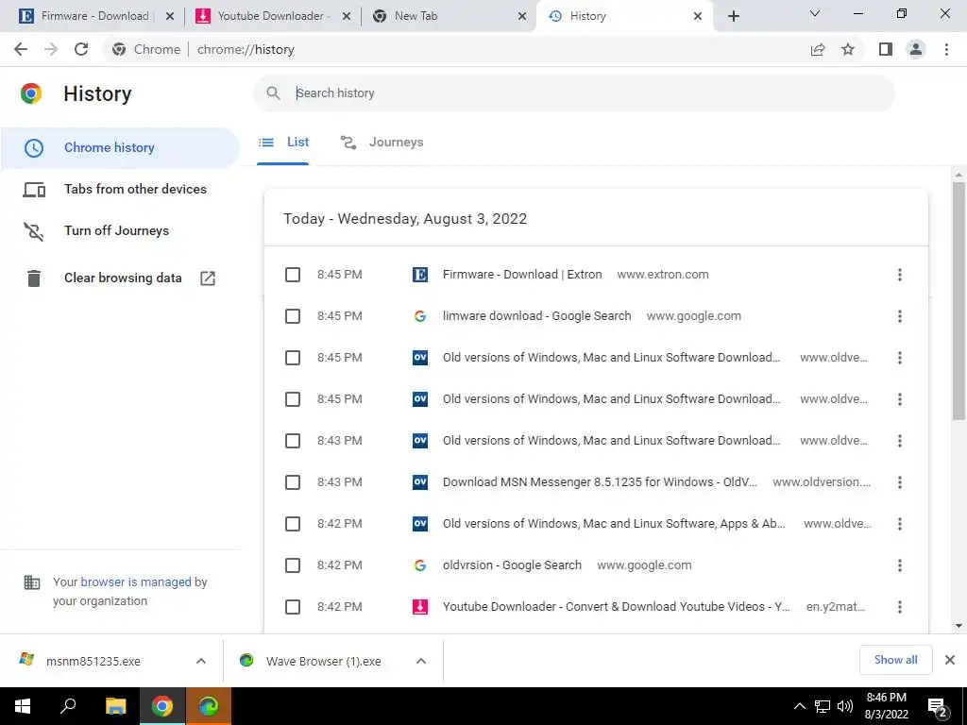
Task: Click the history page vertical scrollbar
Action: coord(959,301)
